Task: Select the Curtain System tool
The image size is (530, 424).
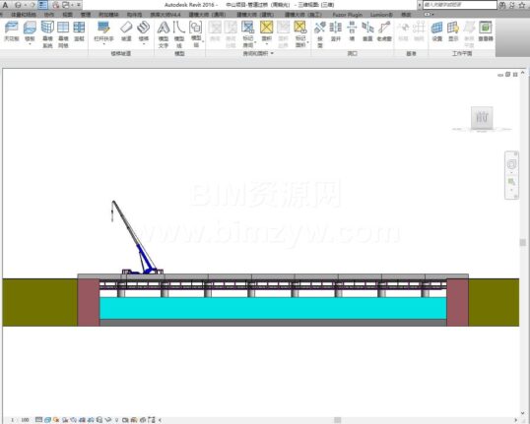Action: tap(47, 34)
